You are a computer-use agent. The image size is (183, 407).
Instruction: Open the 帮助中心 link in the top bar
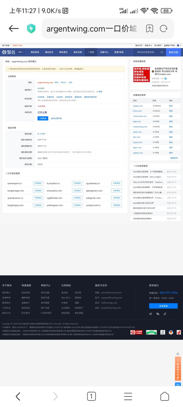(148, 46)
